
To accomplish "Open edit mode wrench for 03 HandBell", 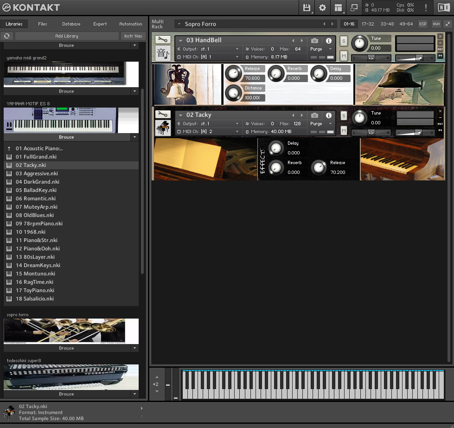I will 163,40.
